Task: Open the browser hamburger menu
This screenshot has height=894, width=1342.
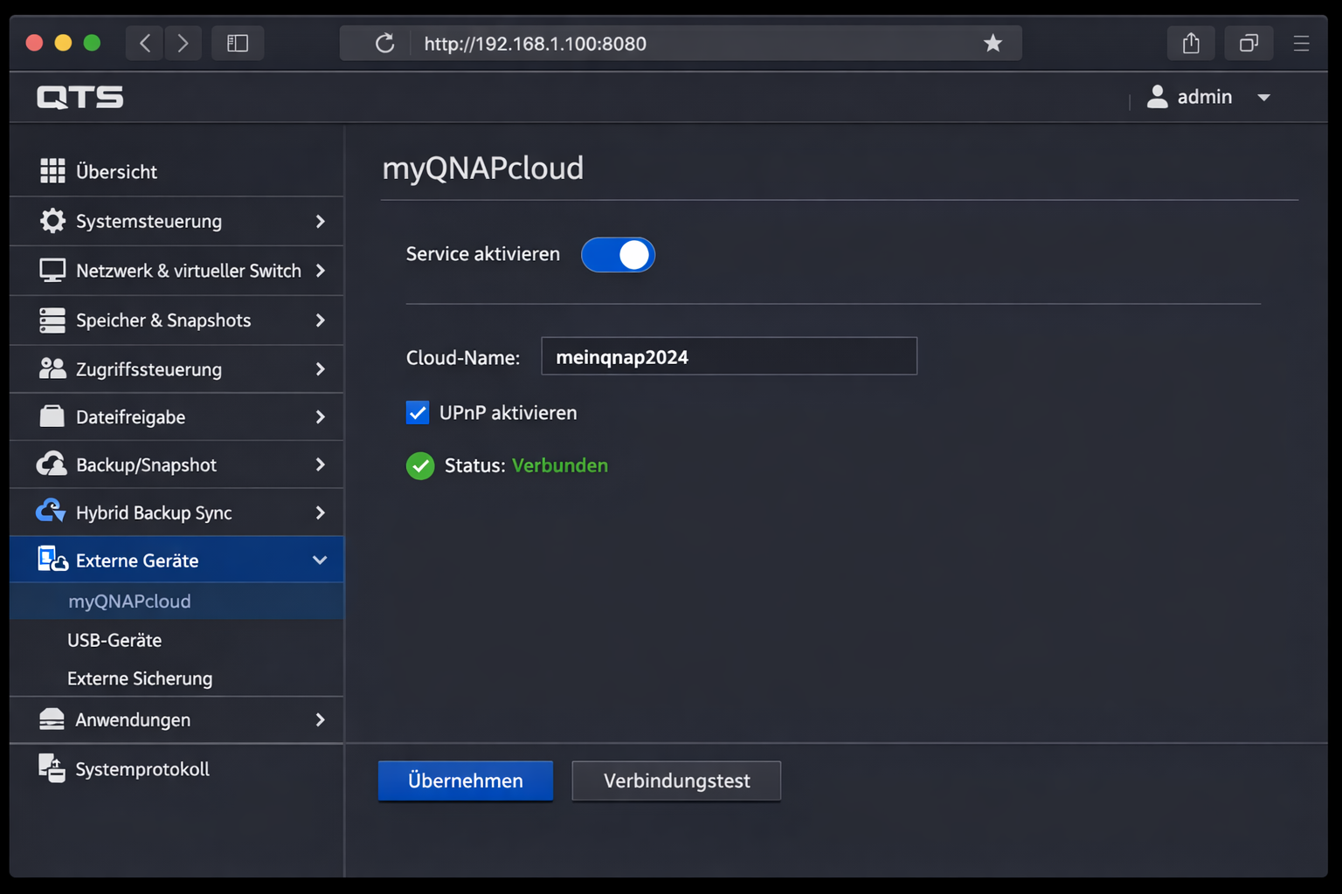Action: click(1301, 43)
